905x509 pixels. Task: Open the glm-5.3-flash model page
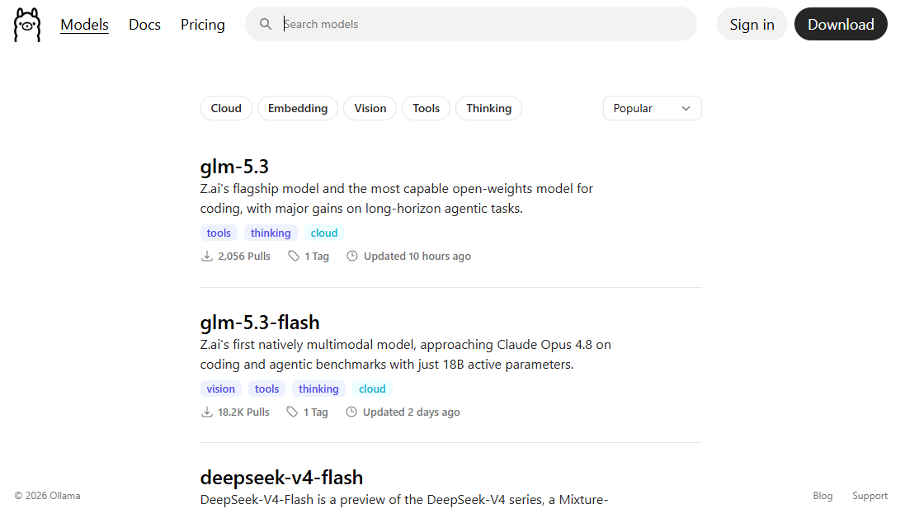coord(260,323)
